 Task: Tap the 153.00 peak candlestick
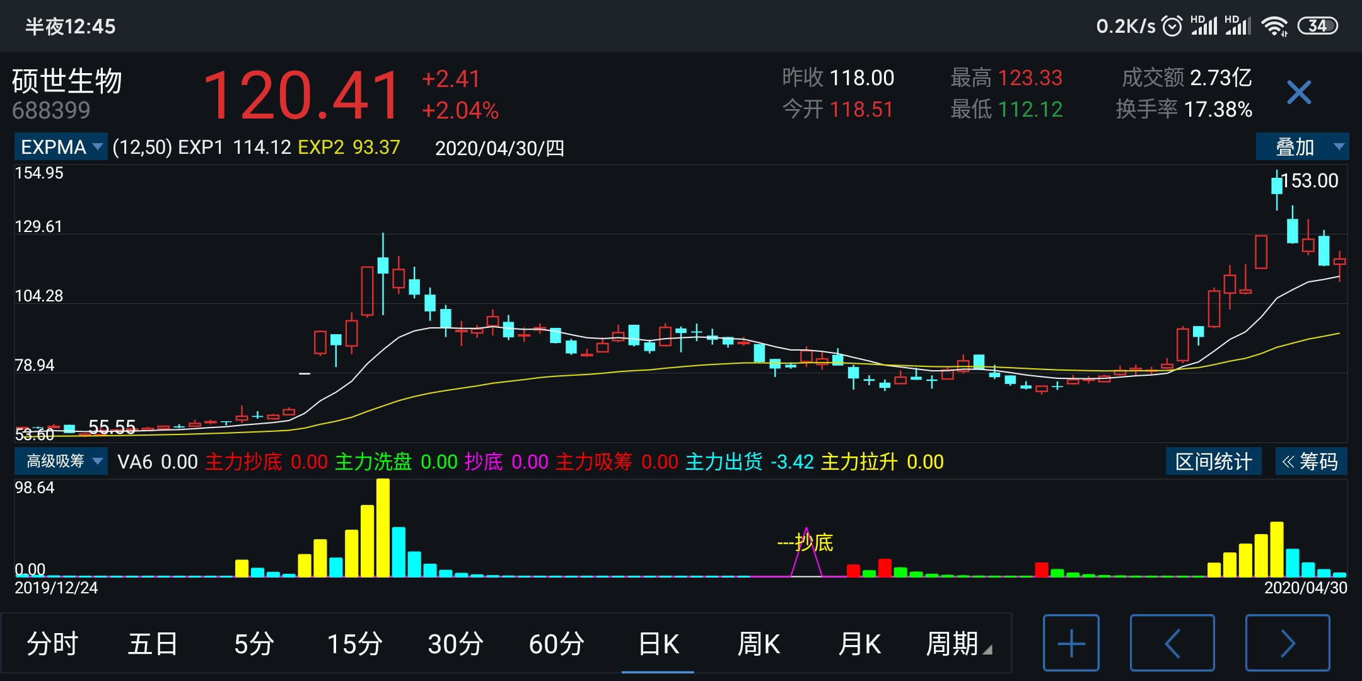1277,185
